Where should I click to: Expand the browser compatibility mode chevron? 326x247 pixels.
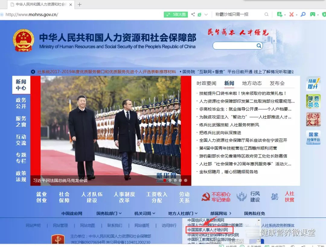click(205, 14)
